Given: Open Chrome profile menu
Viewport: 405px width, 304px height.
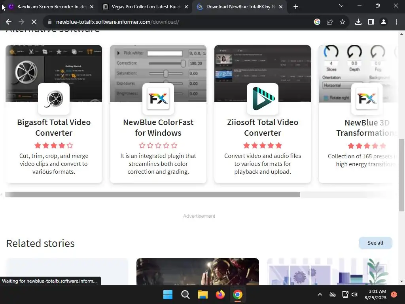Looking at the screenshot, I should tap(384, 22).
